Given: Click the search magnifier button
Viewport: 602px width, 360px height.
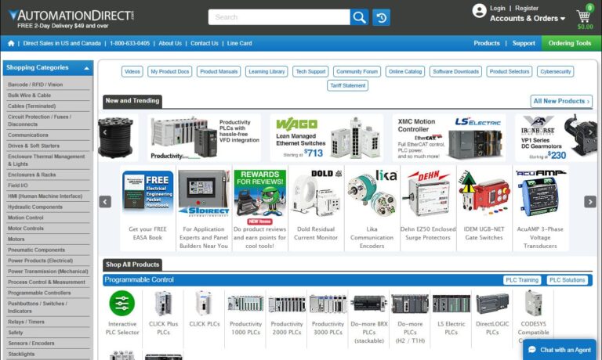Looking at the screenshot, I should [359, 17].
